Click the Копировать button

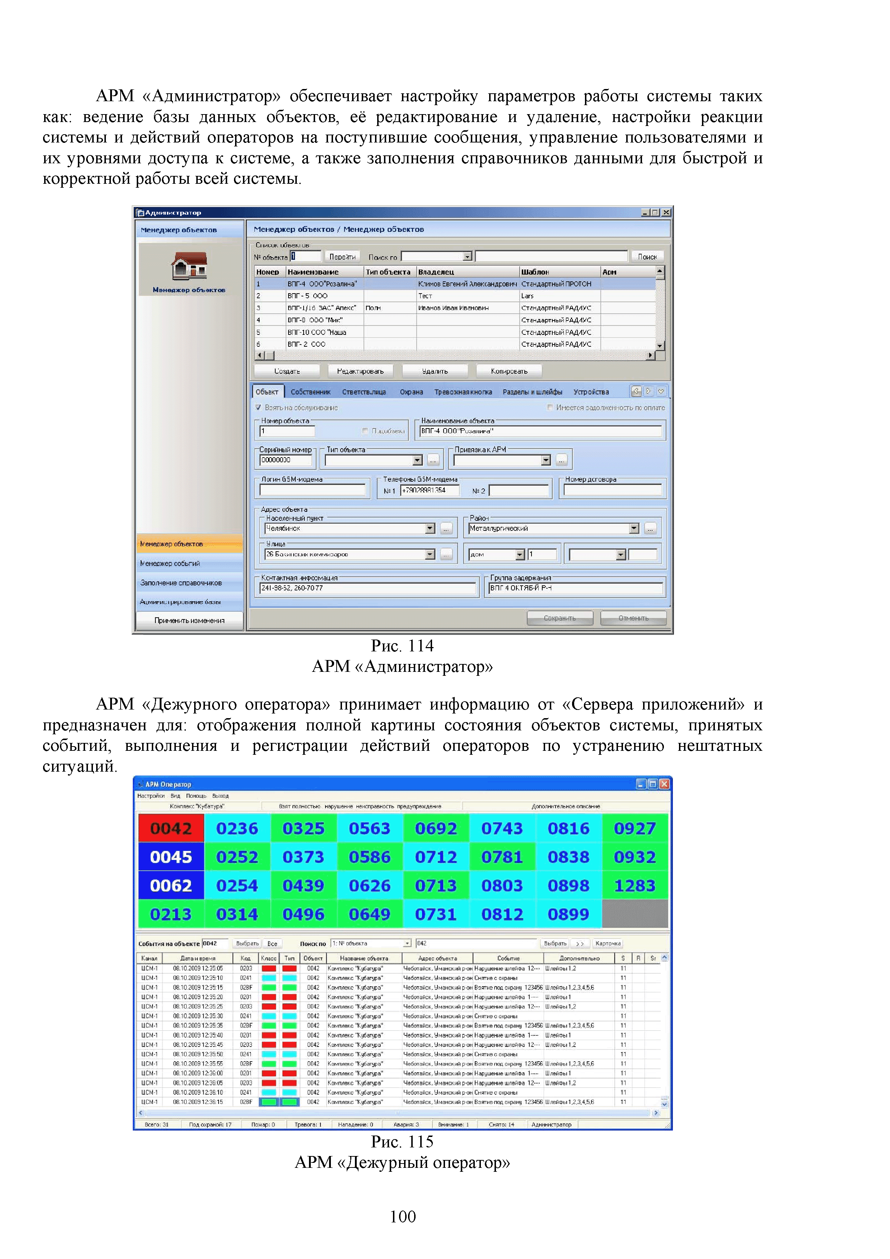click(509, 371)
